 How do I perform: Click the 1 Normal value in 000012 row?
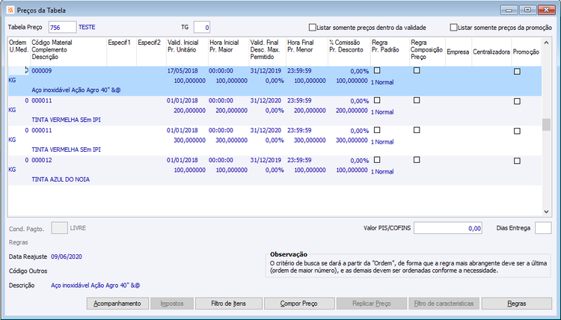pyautogui.click(x=382, y=172)
